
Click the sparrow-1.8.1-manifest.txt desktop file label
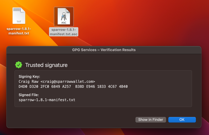19,31
